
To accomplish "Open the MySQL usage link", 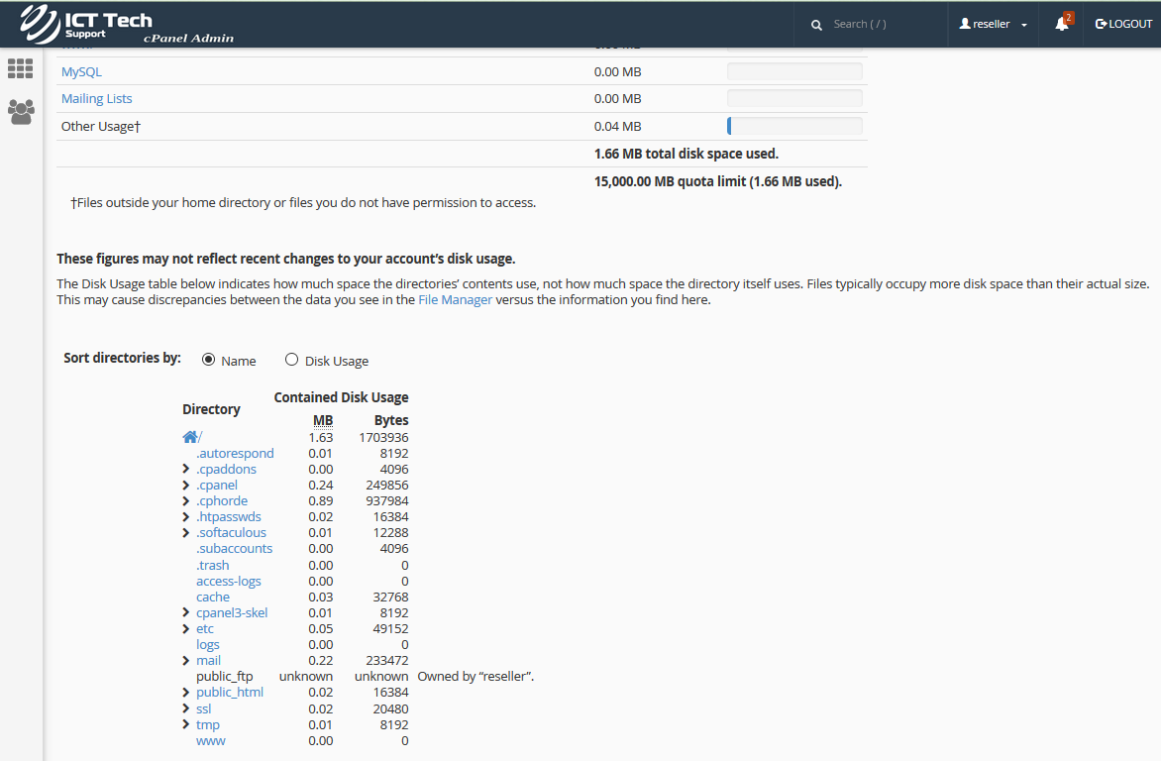I will pyautogui.click(x=81, y=71).
